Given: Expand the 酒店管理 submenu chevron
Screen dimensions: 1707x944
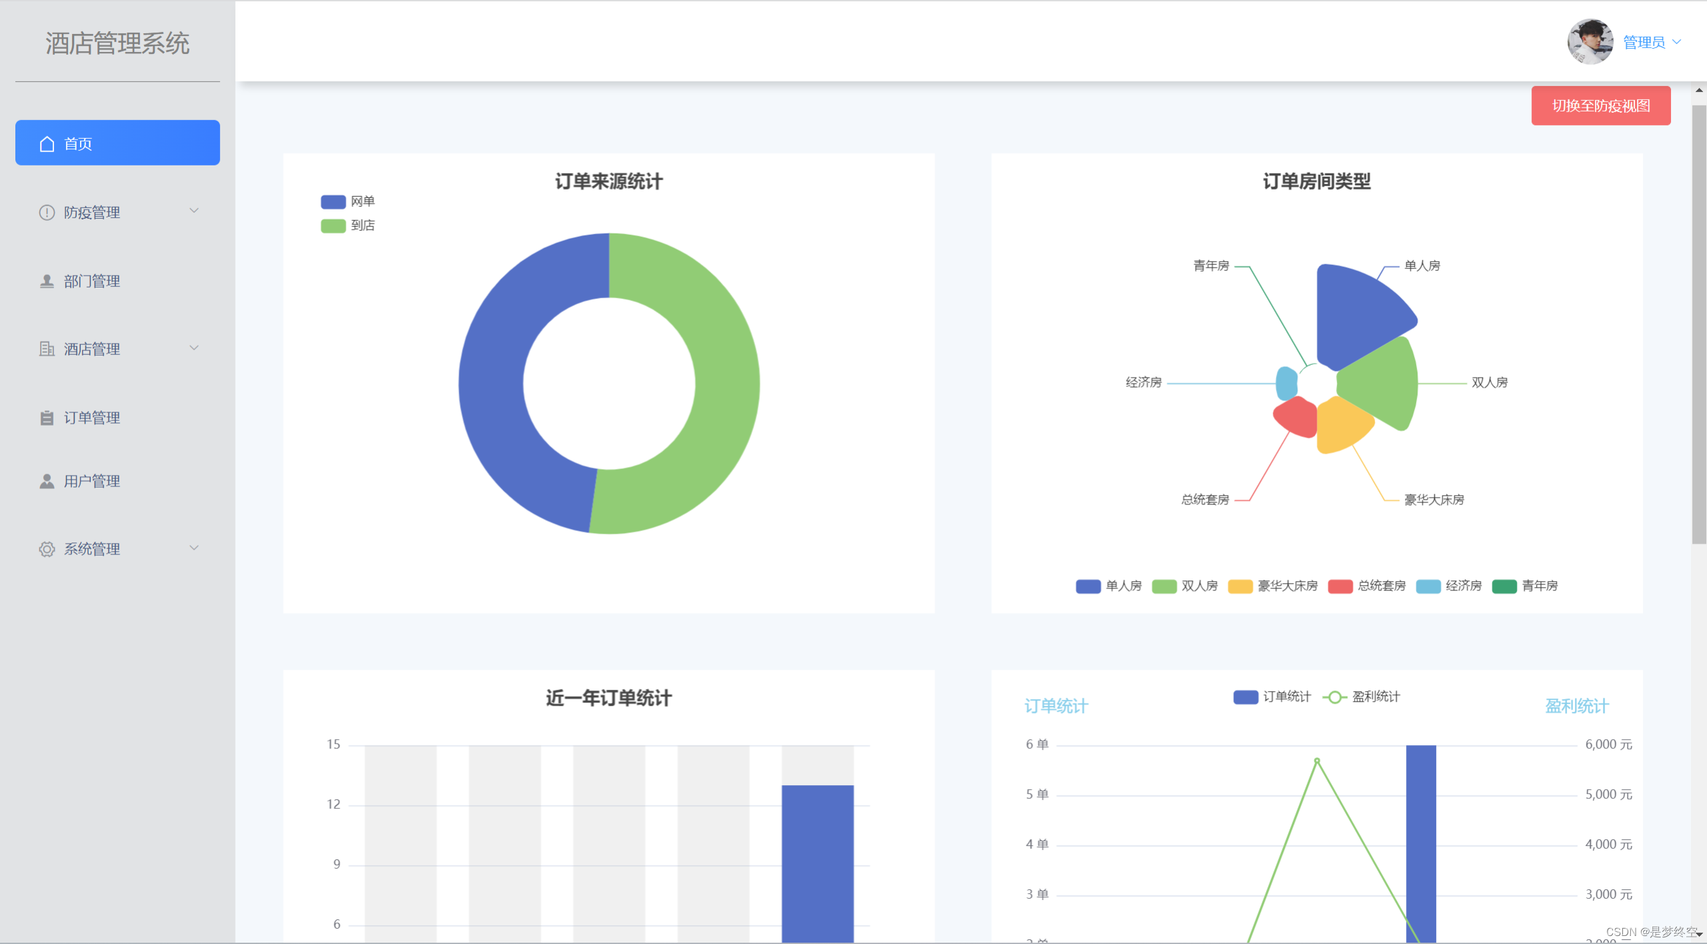Looking at the screenshot, I should point(194,348).
